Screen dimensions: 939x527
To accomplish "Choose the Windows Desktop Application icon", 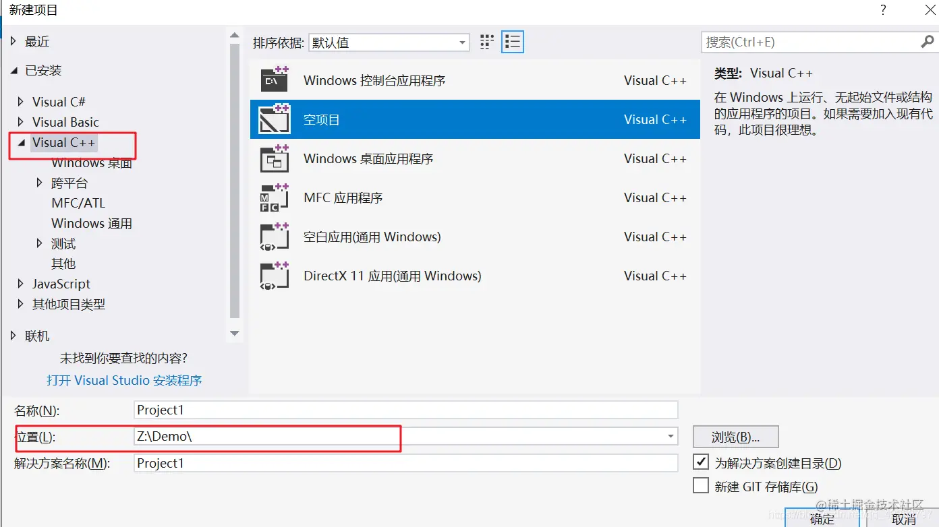I will (275, 158).
